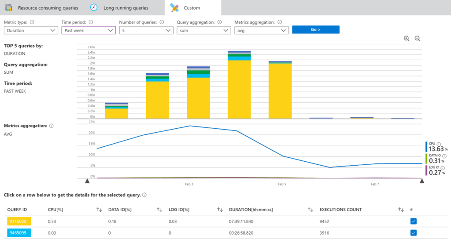Sort table by CPU[%] column arrows
Viewport: 451px width, 239px height.
(99, 210)
